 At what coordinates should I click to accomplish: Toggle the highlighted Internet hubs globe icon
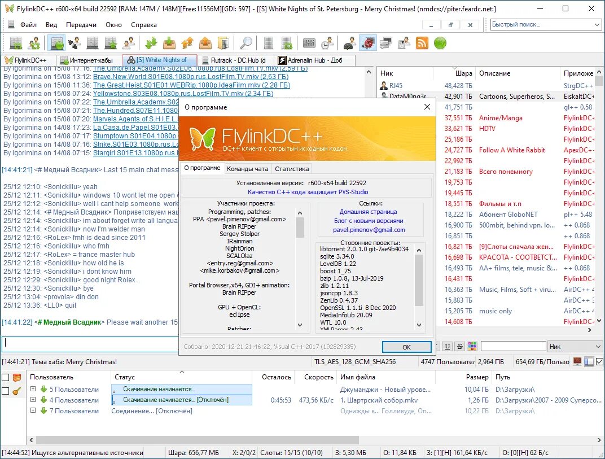56,43
